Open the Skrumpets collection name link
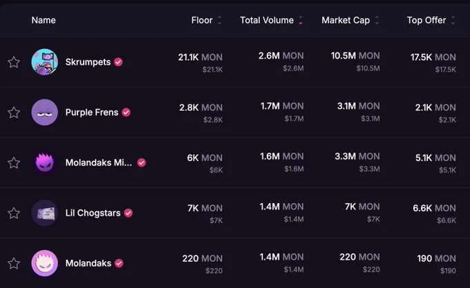This screenshot has width=470, height=288. coord(88,62)
